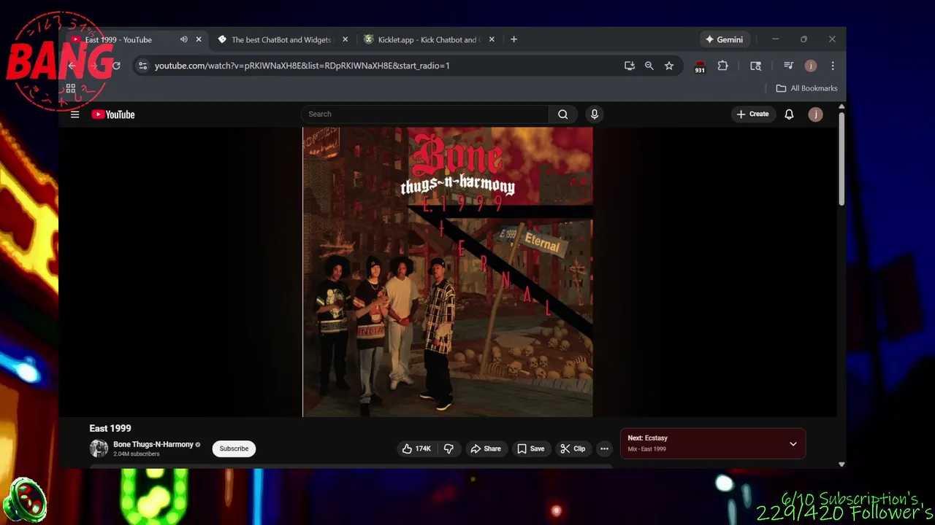This screenshot has width=935, height=525.
Task: Click the Gemini button in title bar
Action: (x=724, y=39)
